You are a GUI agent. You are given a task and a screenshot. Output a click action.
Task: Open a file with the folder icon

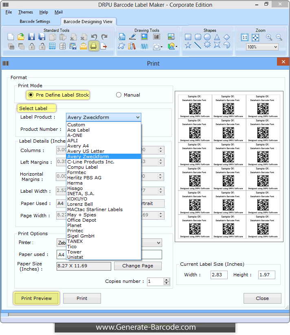[x=21, y=37]
